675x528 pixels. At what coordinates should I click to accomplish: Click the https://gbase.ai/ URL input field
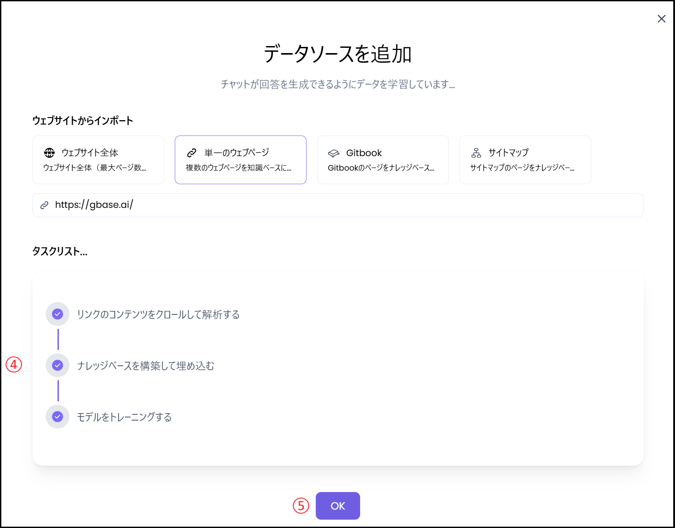pos(337,205)
